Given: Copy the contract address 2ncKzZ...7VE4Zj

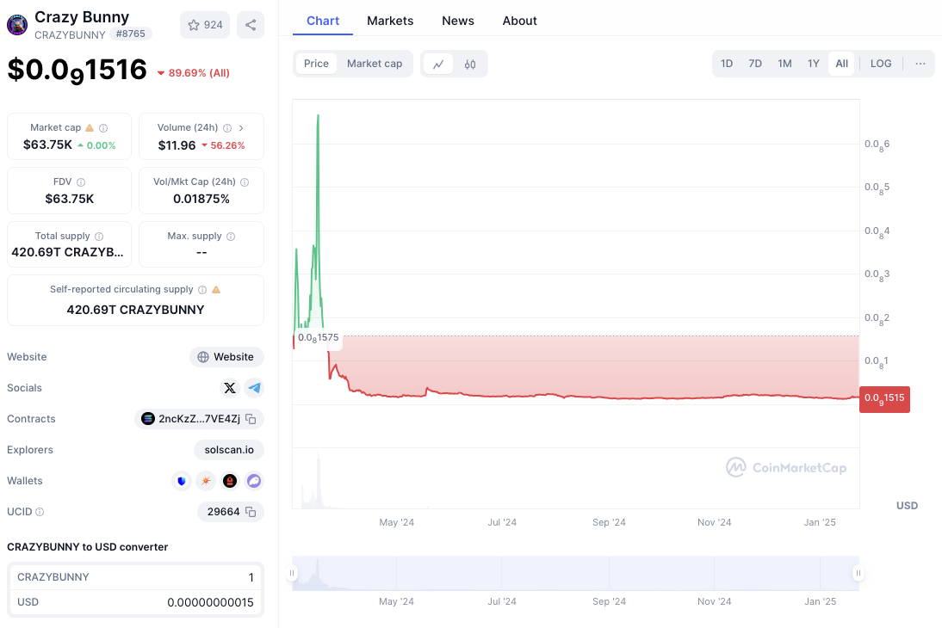Looking at the screenshot, I should tap(251, 419).
